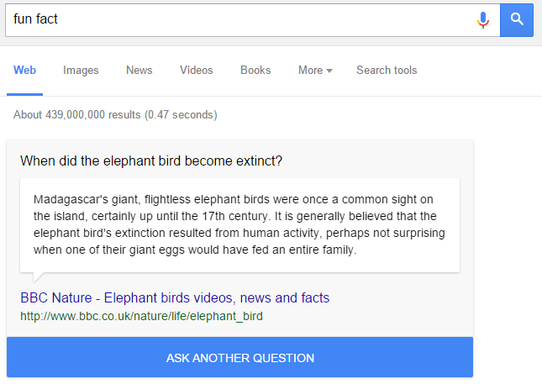Open Search tools options
Screen dimensions: 542x384
387,71
